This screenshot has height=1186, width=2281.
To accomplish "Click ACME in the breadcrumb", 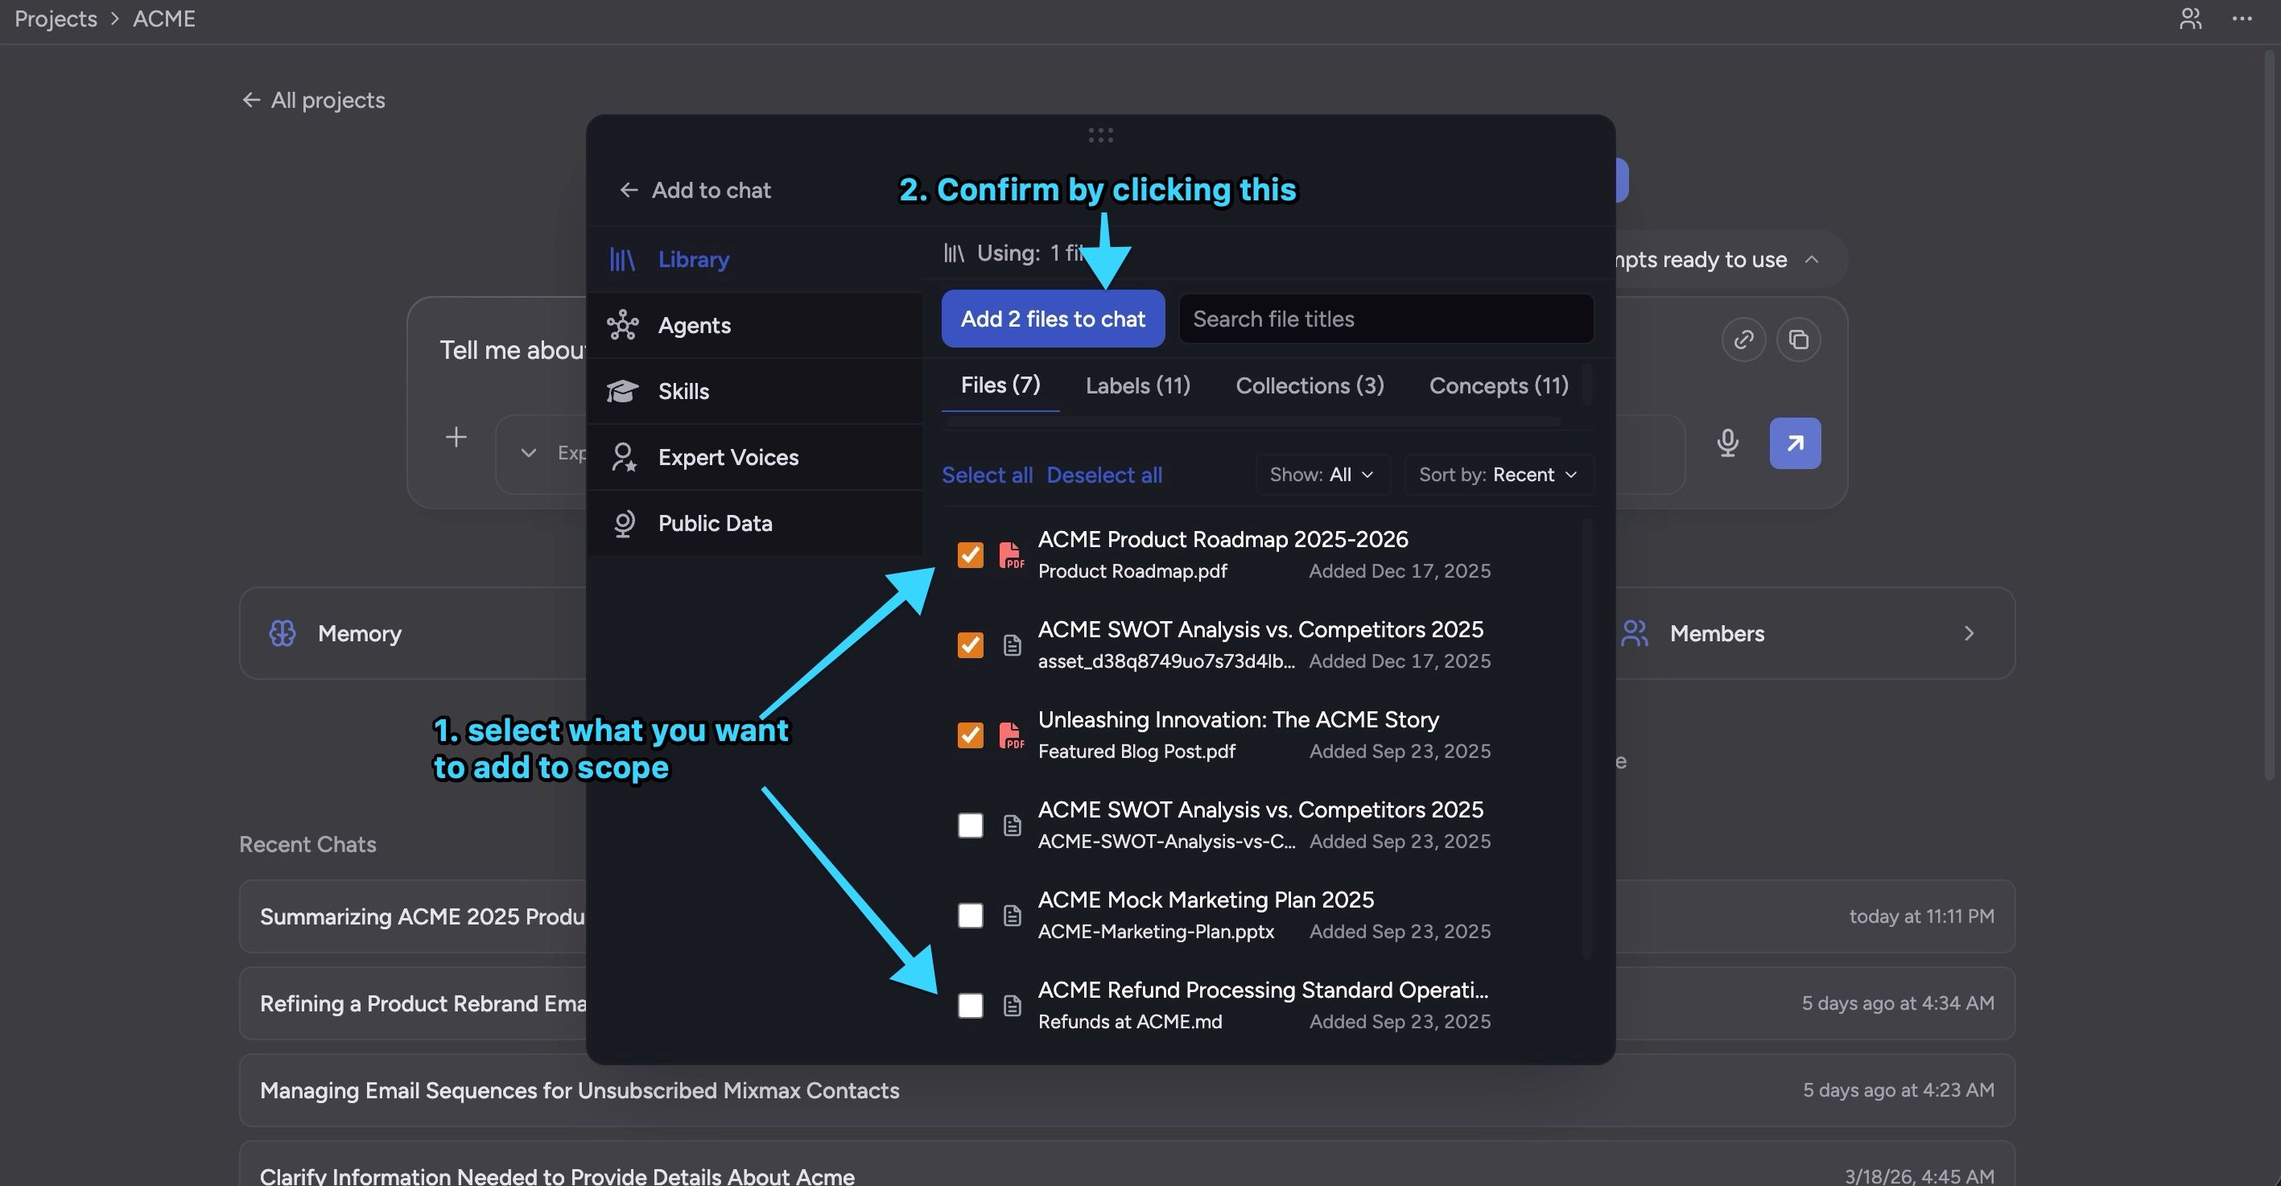I will pos(164,19).
